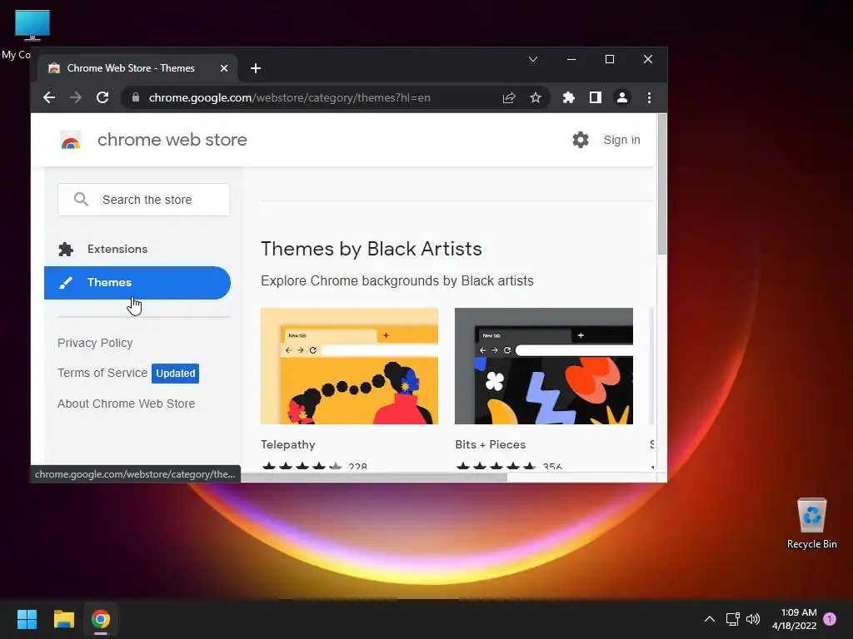This screenshot has height=639, width=853.
Task: Open the Extensions puzzle icon in toolbar
Action: [568, 98]
